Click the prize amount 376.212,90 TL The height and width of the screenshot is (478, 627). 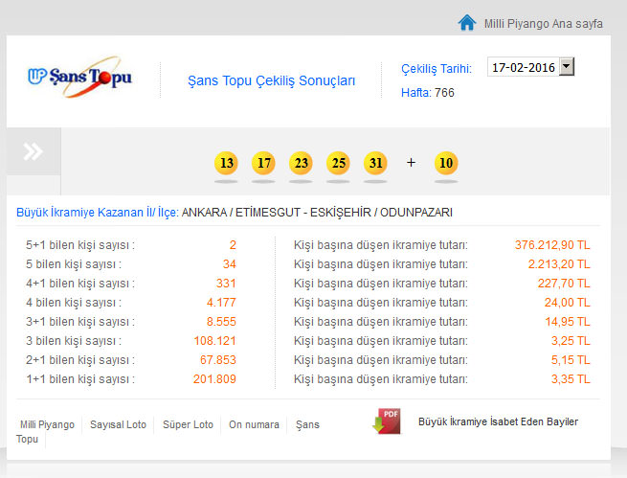click(552, 245)
